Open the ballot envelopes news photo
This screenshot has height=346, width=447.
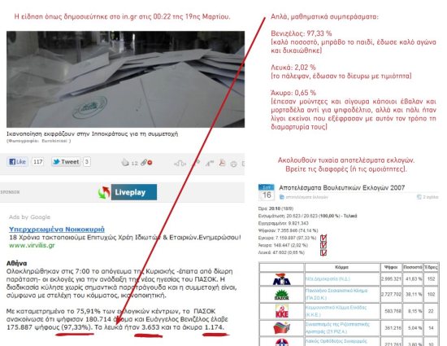tap(125, 79)
